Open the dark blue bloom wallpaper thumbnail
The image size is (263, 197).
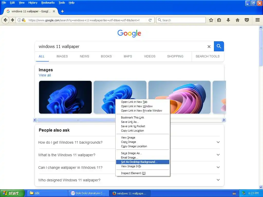tap(65, 97)
